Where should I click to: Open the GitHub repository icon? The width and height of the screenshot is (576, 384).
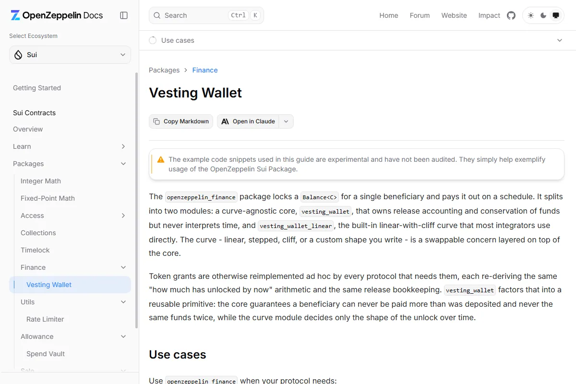pos(511,15)
